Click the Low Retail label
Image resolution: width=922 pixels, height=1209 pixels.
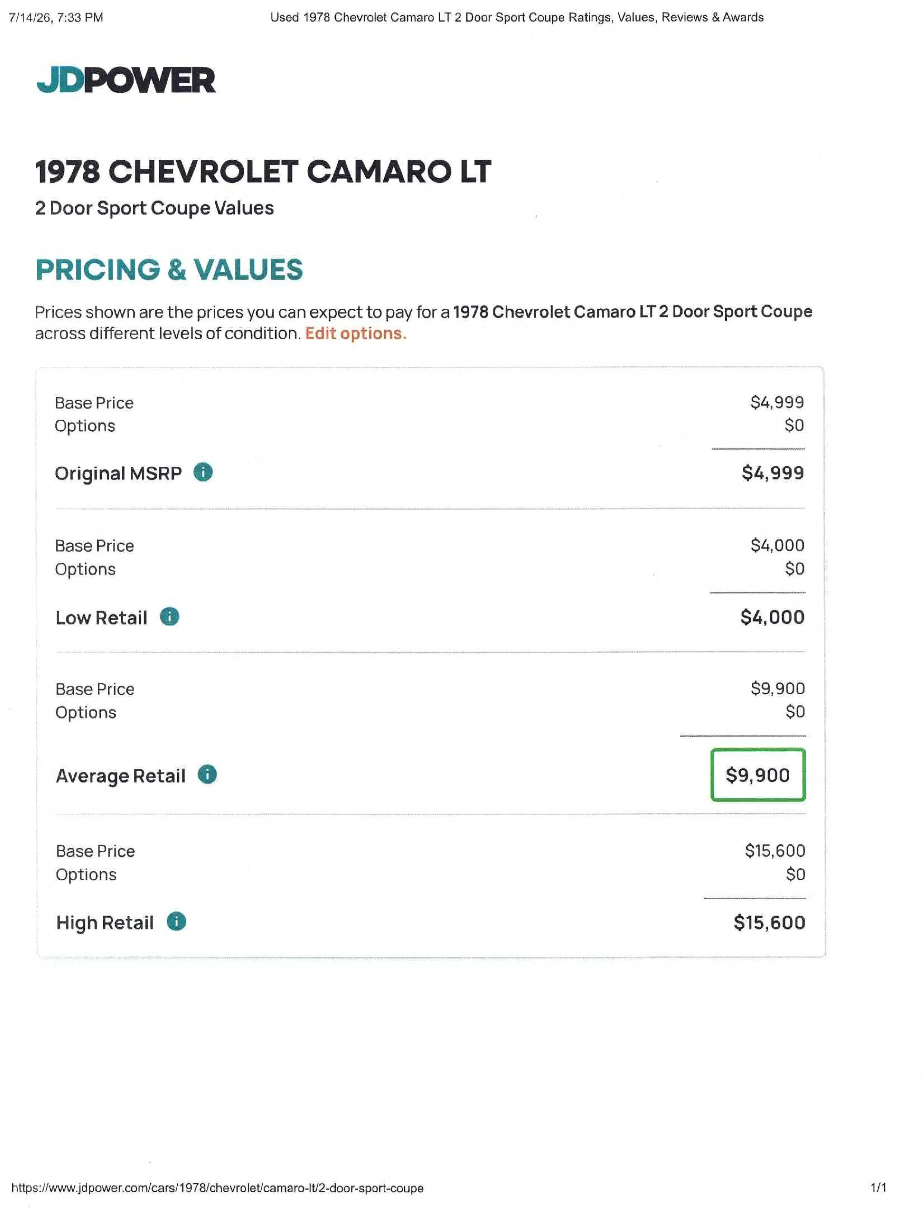101,618
